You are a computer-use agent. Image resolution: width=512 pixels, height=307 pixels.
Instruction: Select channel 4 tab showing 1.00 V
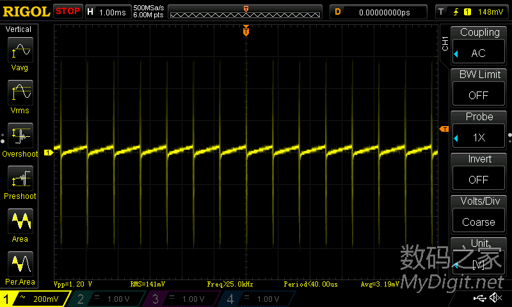pyautogui.click(x=257, y=299)
